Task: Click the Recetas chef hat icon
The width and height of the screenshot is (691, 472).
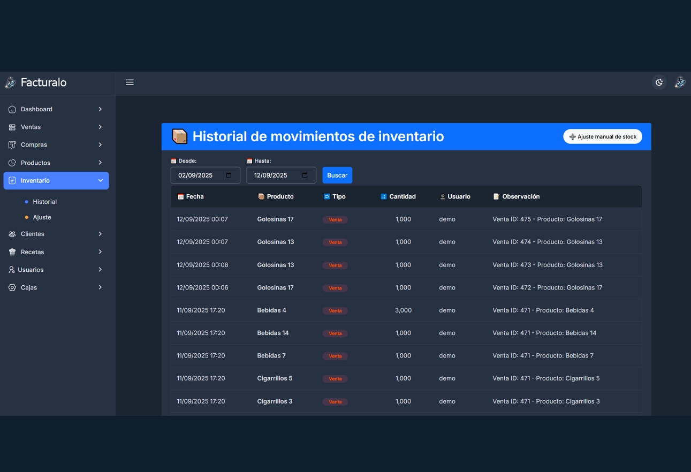Action: click(12, 252)
